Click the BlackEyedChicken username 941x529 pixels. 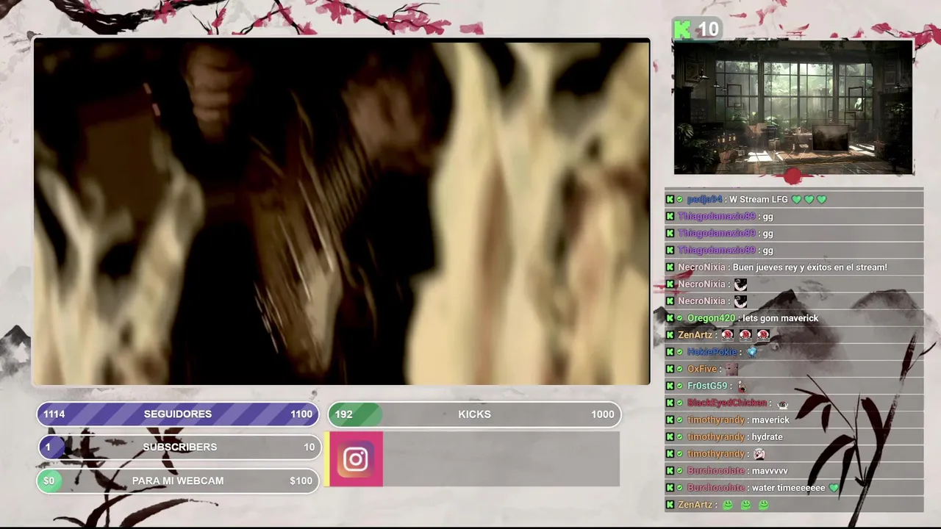[x=727, y=403]
